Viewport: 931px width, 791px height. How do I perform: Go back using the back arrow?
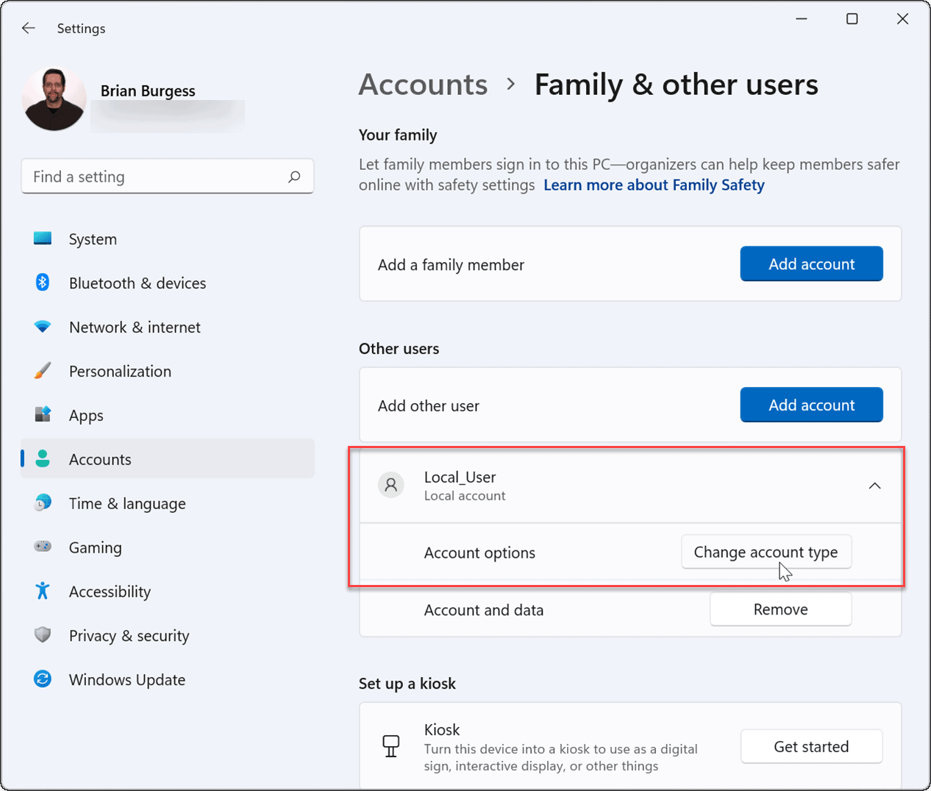(28, 28)
